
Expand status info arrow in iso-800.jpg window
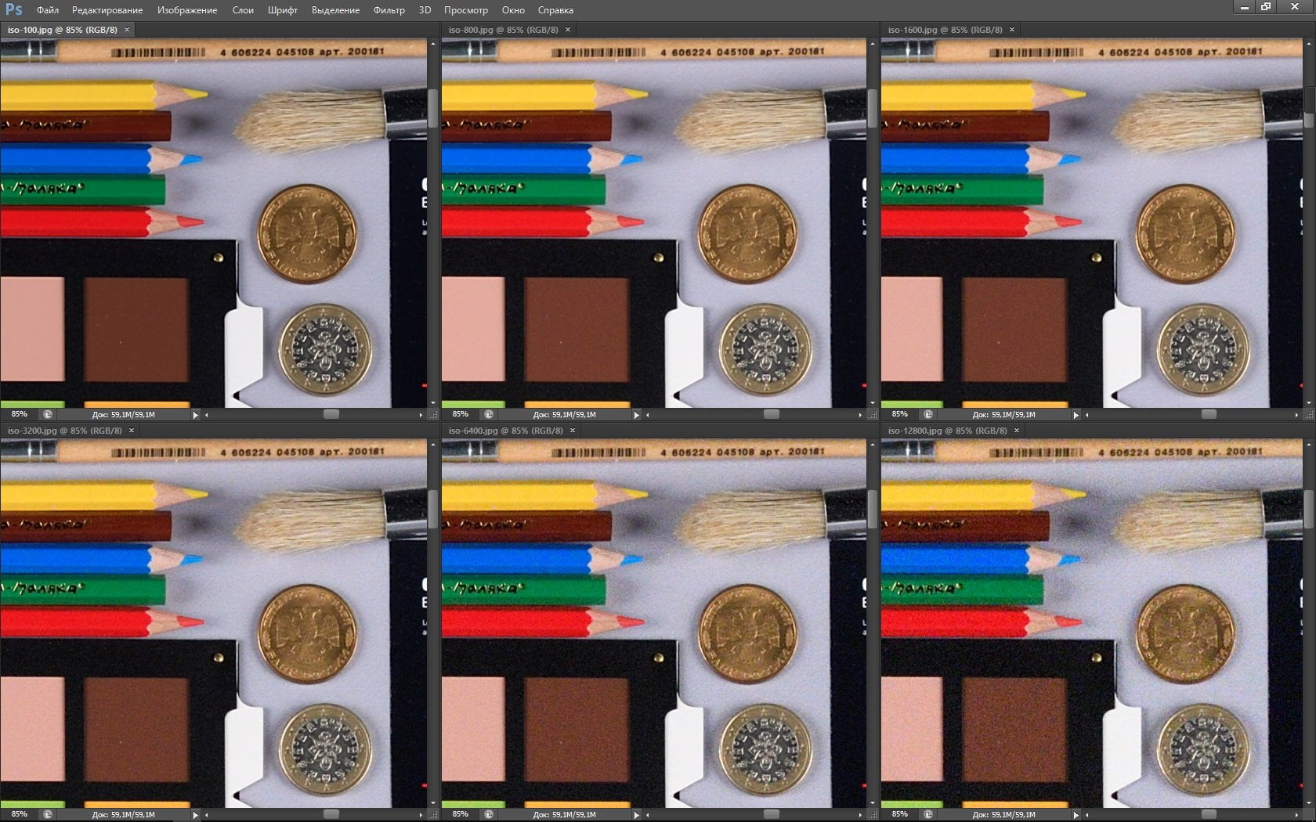click(x=636, y=415)
